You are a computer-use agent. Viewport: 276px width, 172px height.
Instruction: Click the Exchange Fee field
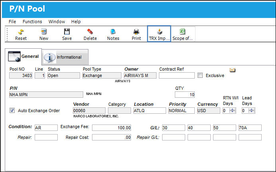pos(112,128)
